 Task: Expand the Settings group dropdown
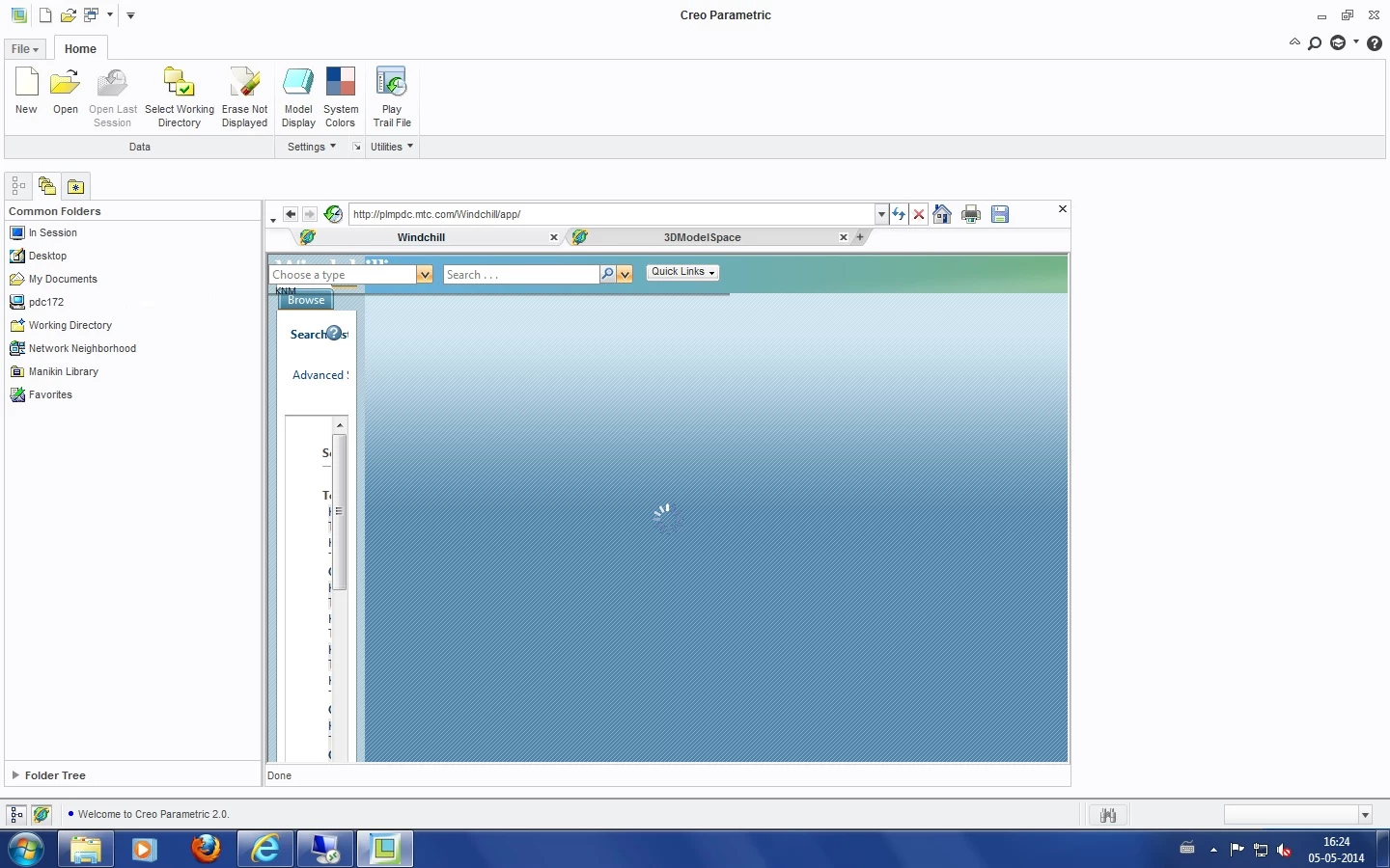pyautogui.click(x=312, y=147)
